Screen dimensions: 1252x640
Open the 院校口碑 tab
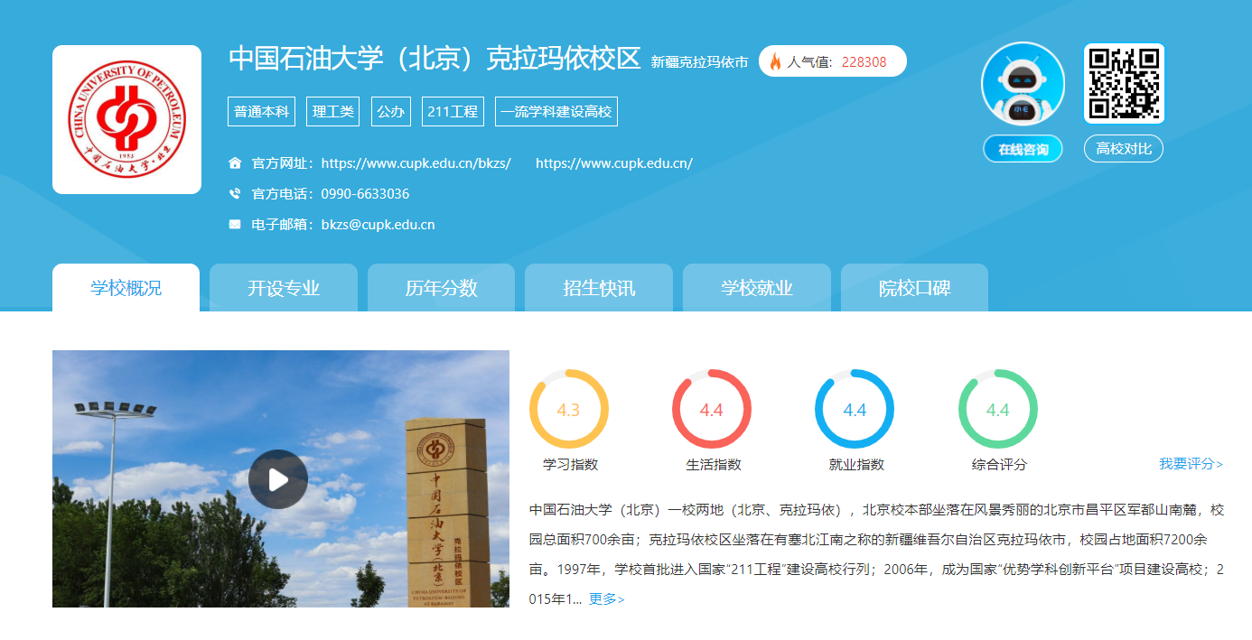tap(914, 289)
